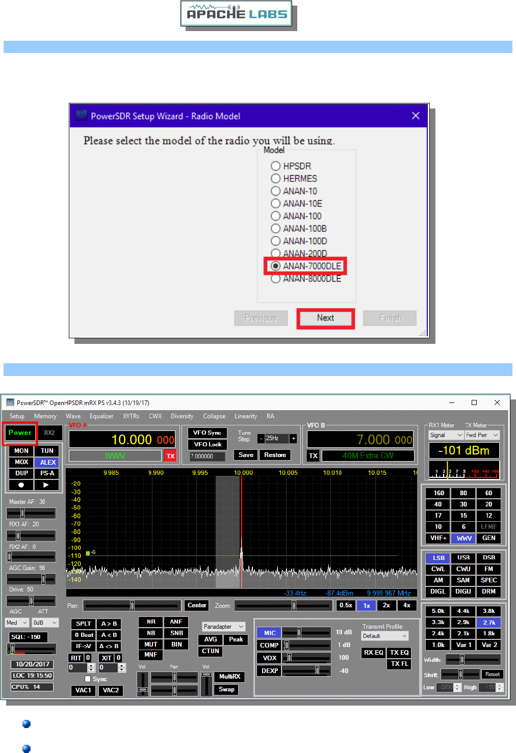Toggle the Power button on
The width and height of the screenshot is (516, 753).
click(x=20, y=433)
